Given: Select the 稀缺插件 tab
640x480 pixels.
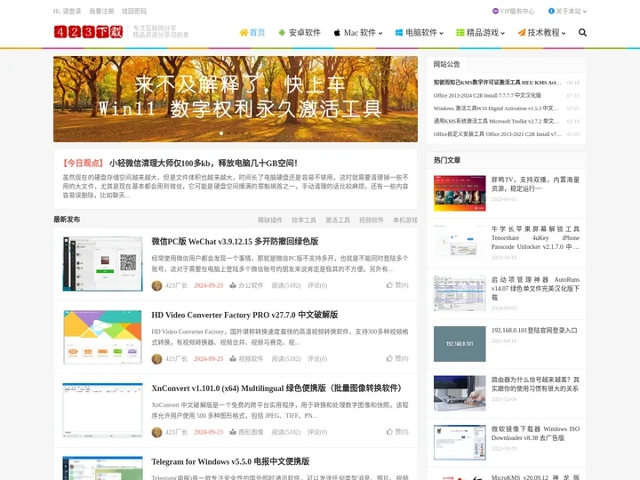Looking at the screenshot, I should pyautogui.click(x=270, y=220).
